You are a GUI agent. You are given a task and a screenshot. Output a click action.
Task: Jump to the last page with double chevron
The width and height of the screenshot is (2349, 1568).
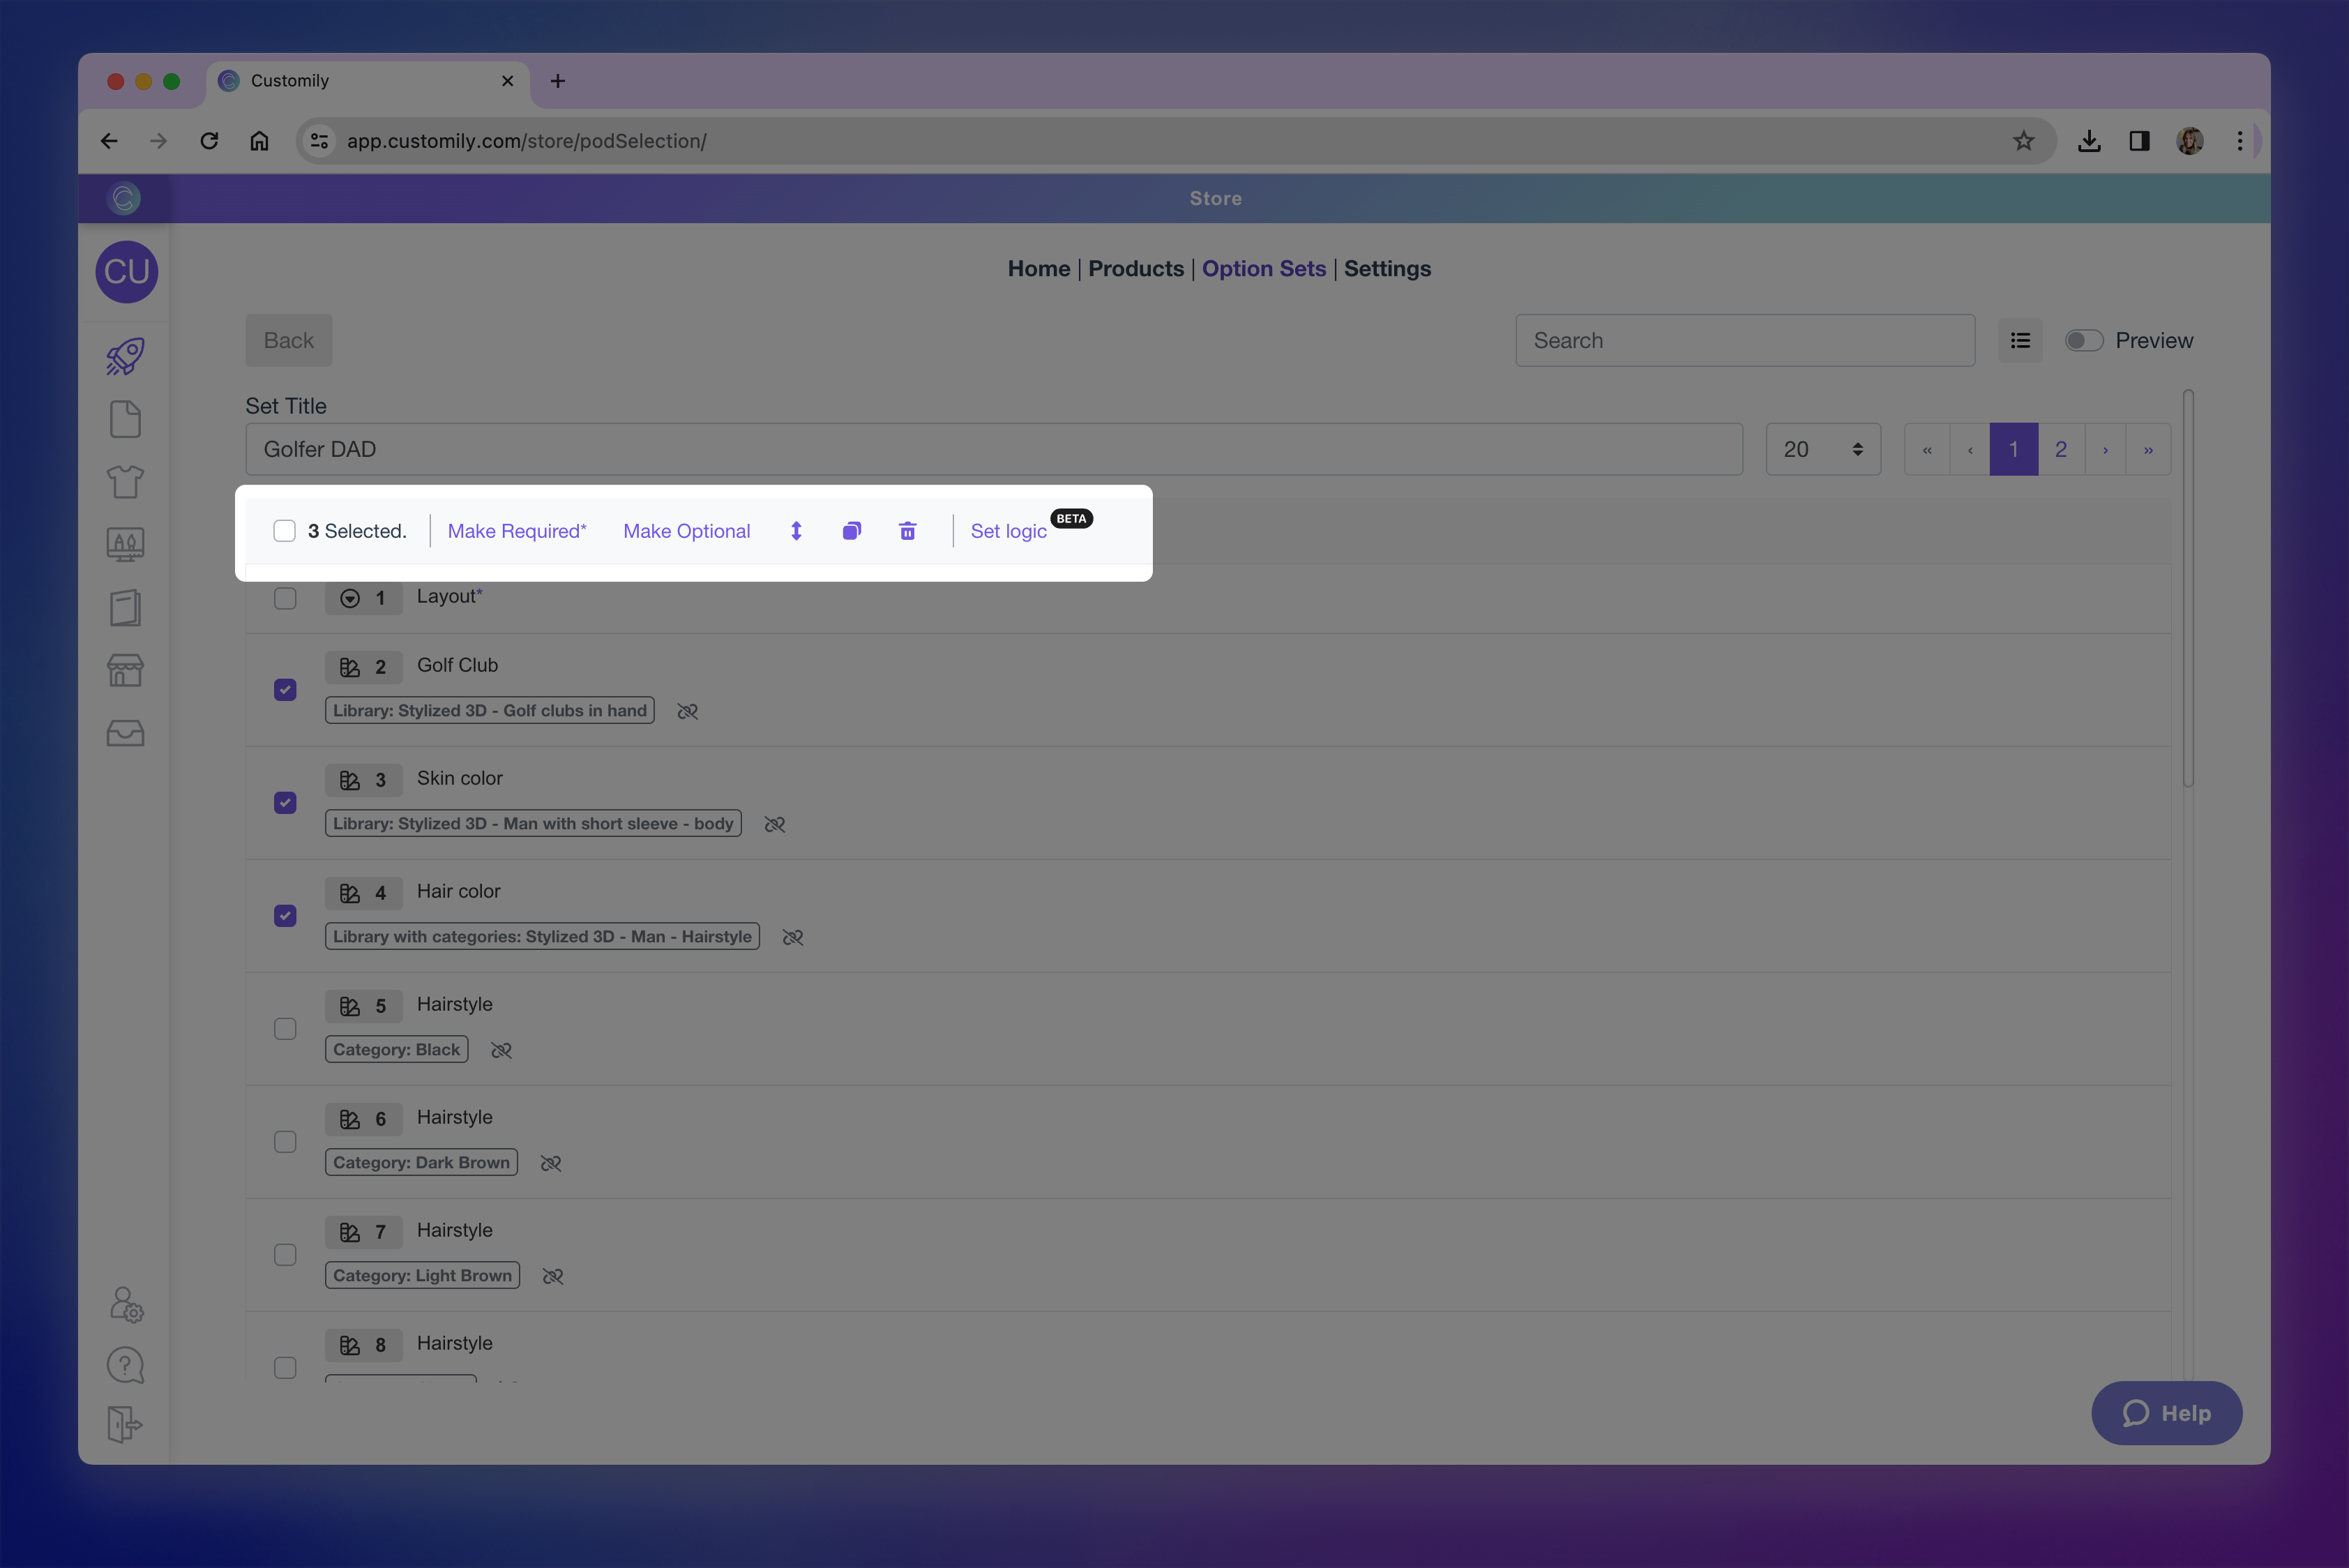(2148, 450)
